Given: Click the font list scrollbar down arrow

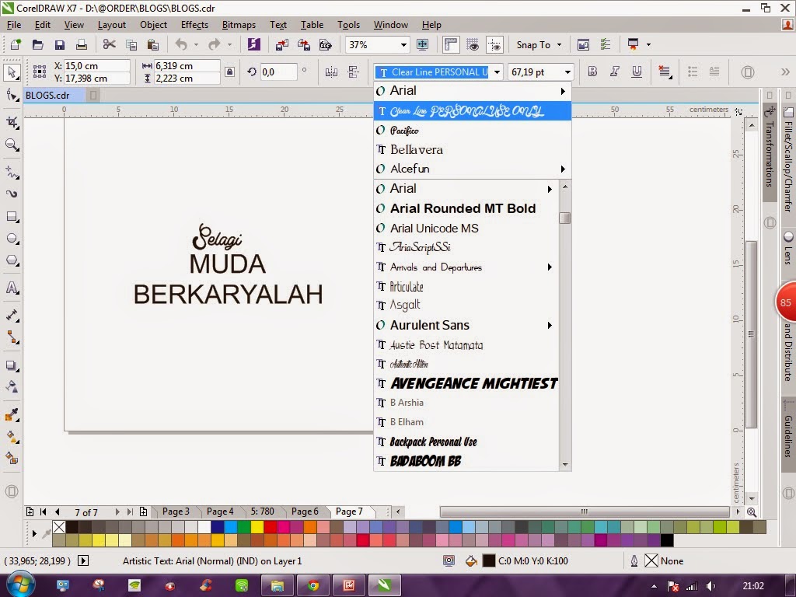Looking at the screenshot, I should 564,465.
